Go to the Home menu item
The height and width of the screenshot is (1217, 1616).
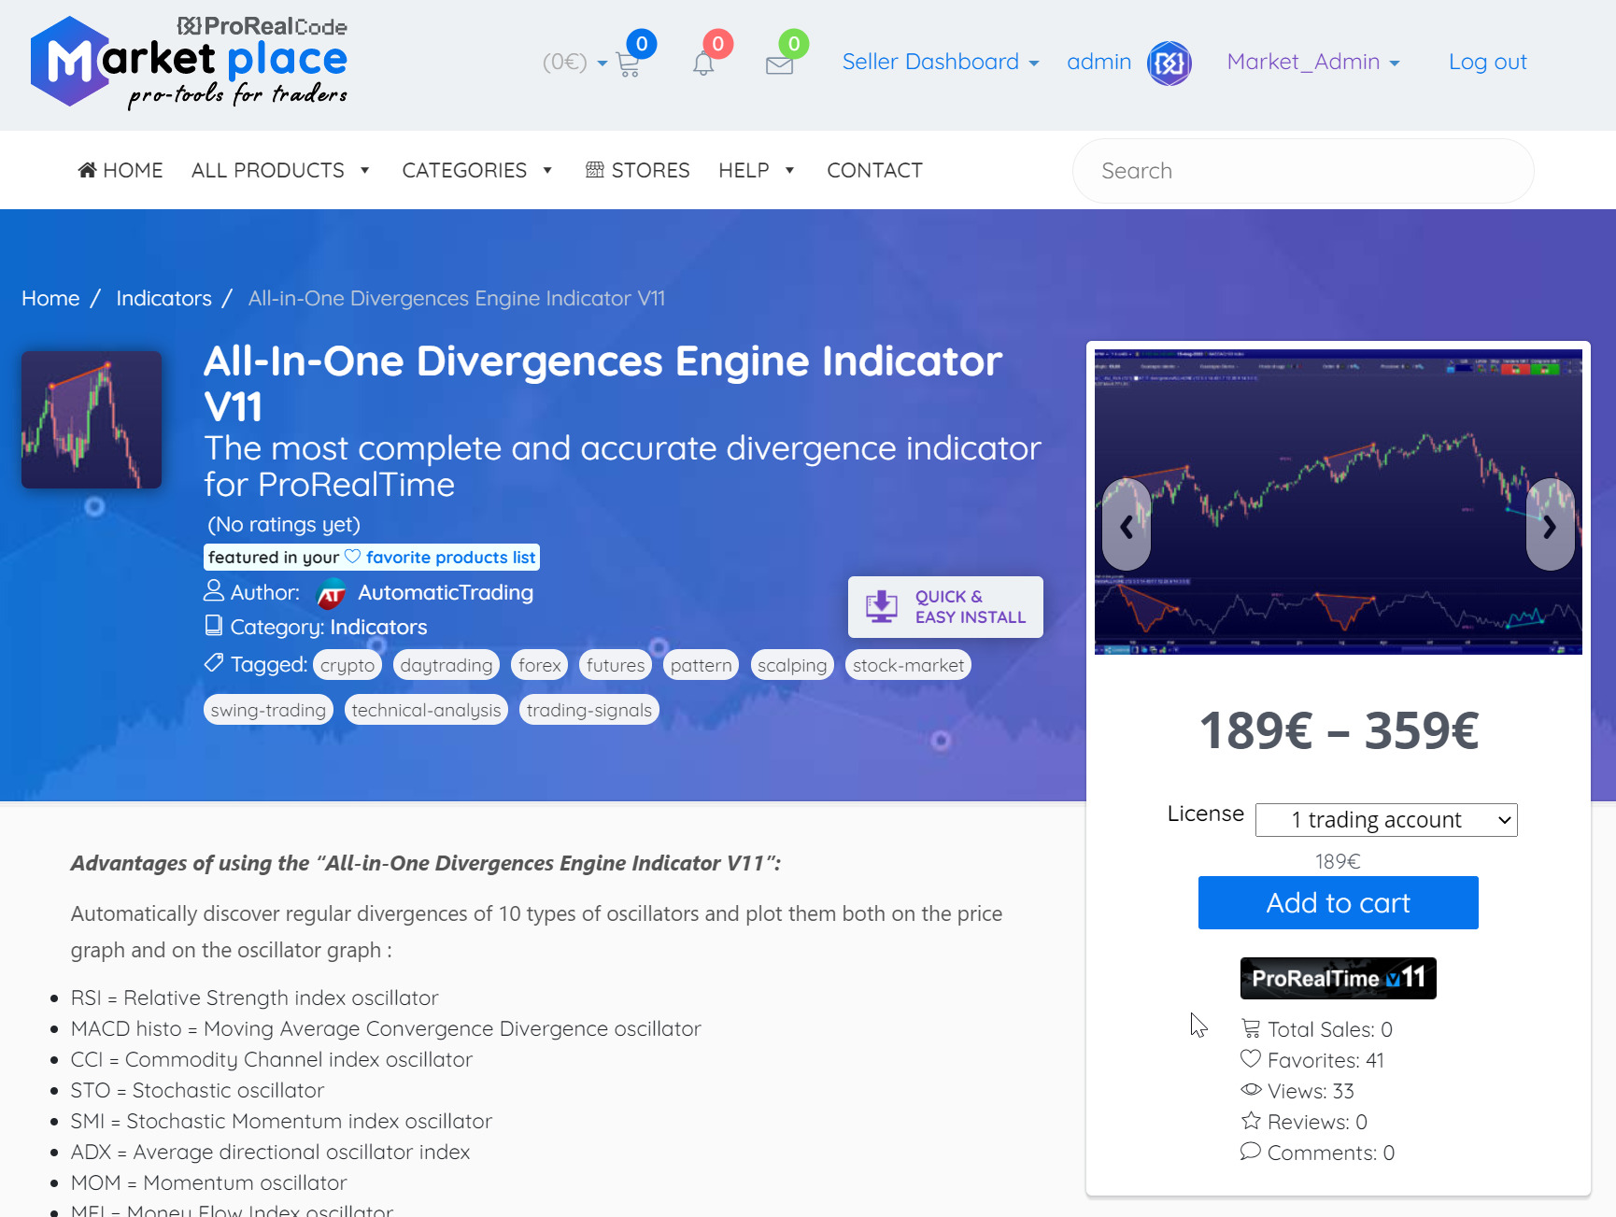tap(120, 170)
